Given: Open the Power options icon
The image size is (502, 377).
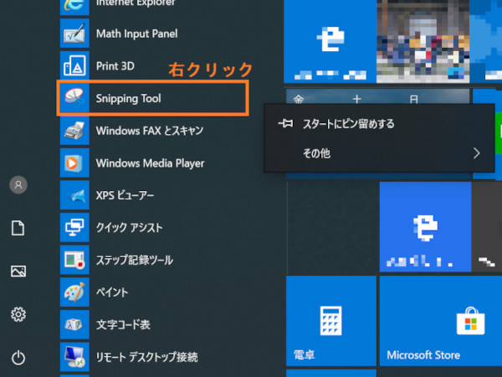Looking at the screenshot, I should tap(18, 358).
